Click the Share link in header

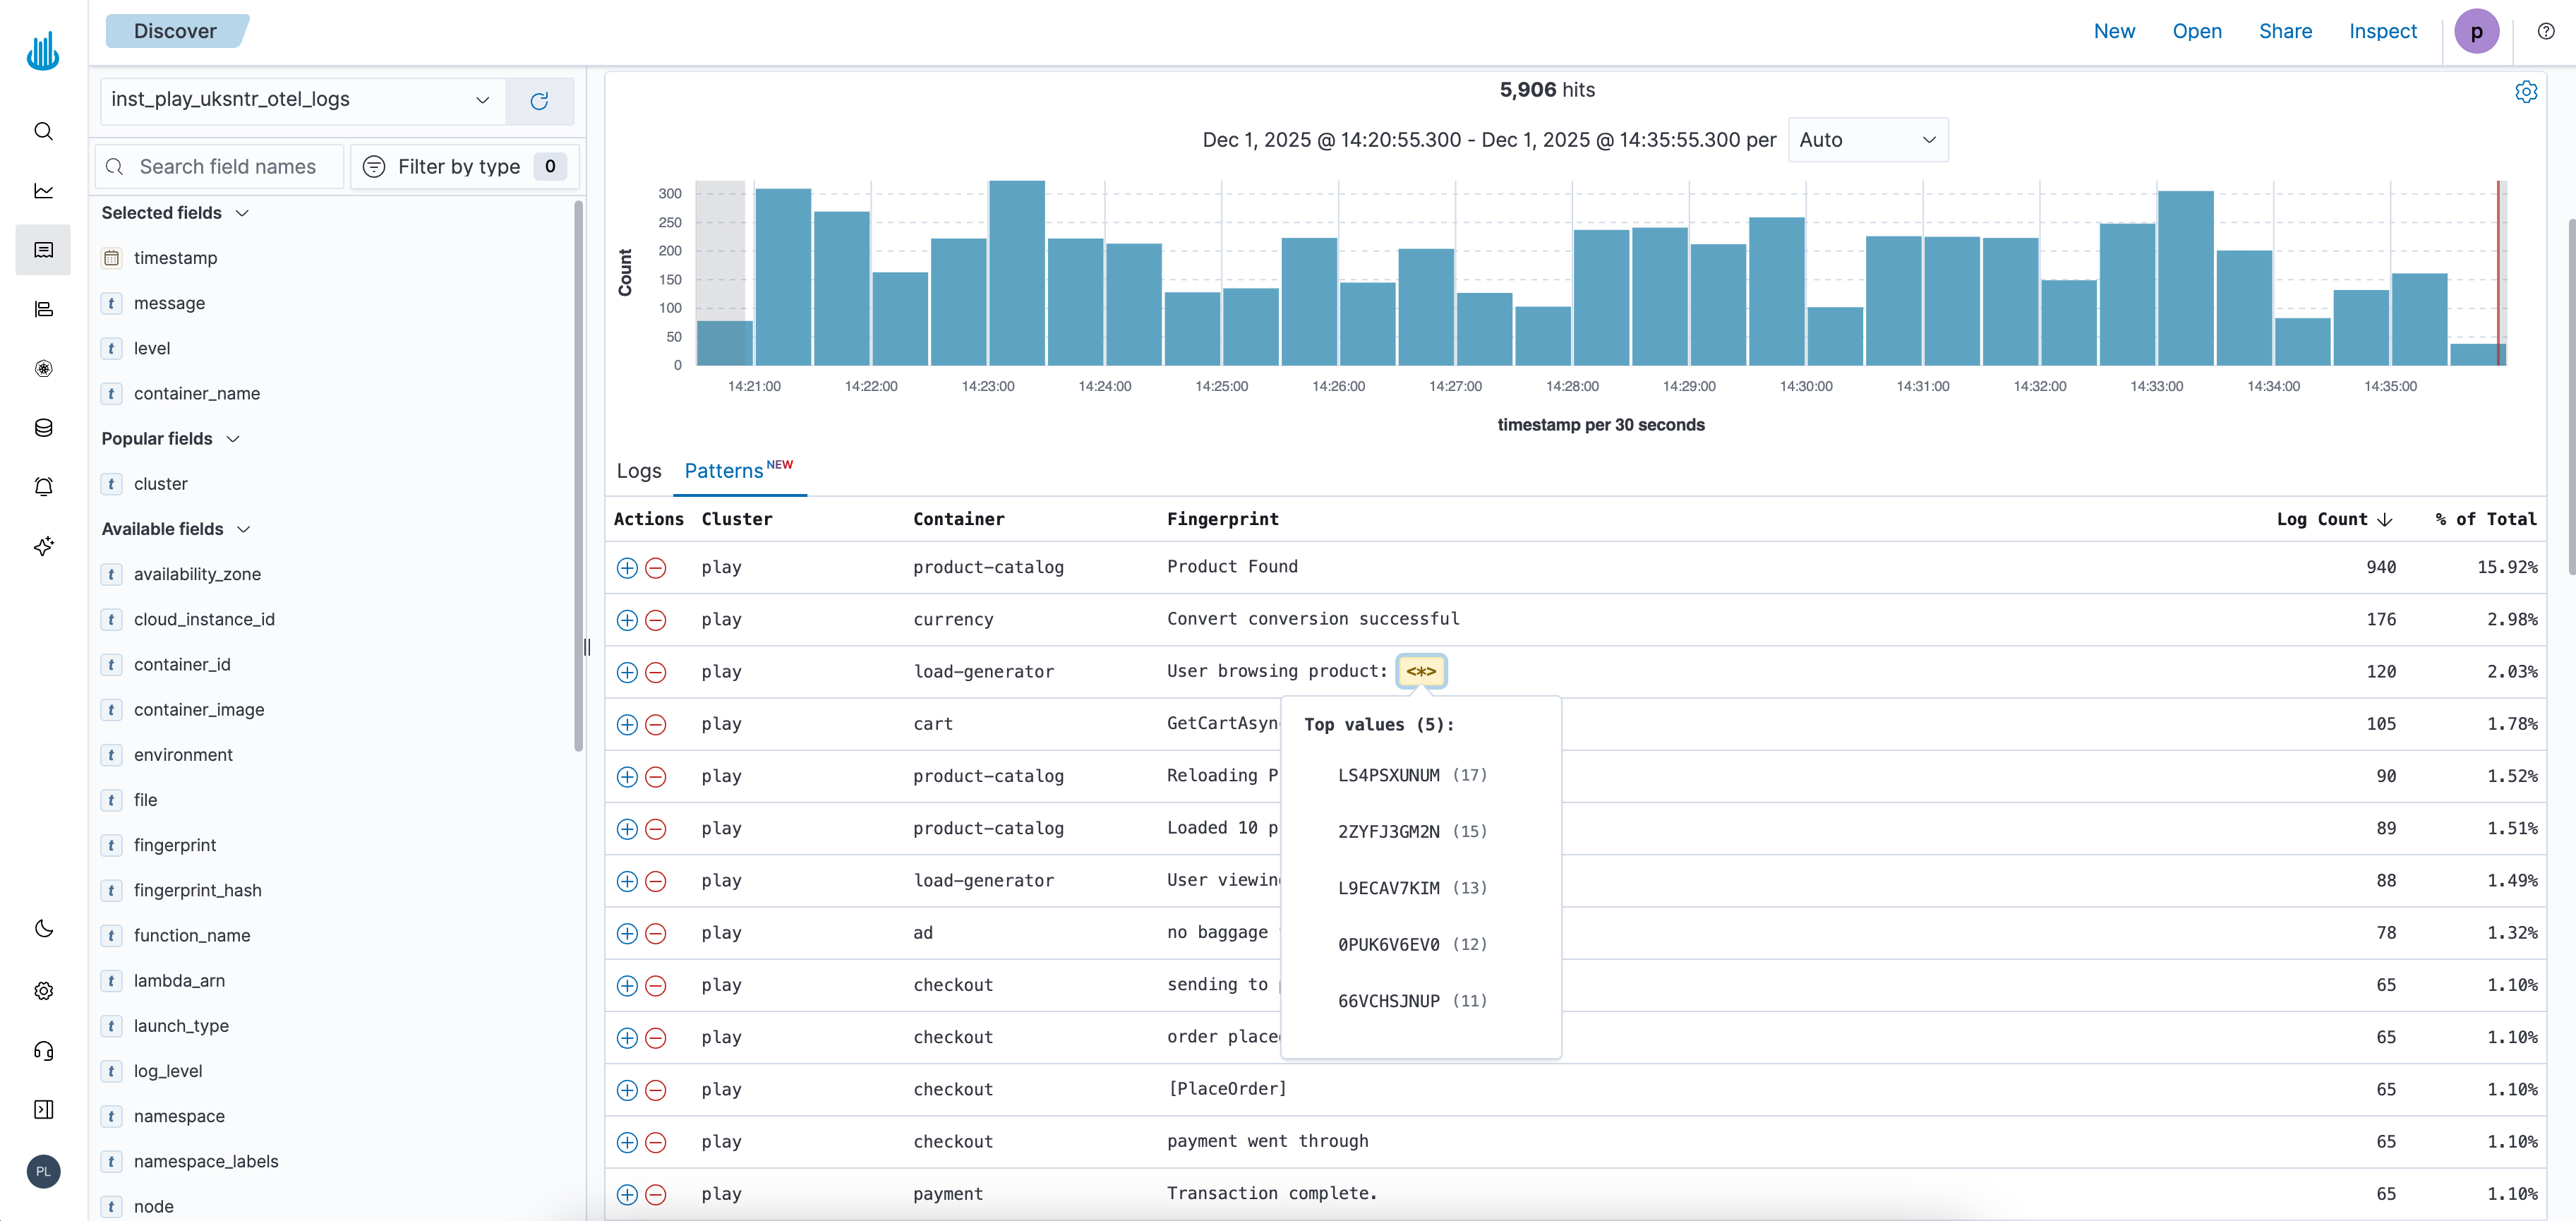(x=2285, y=31)
